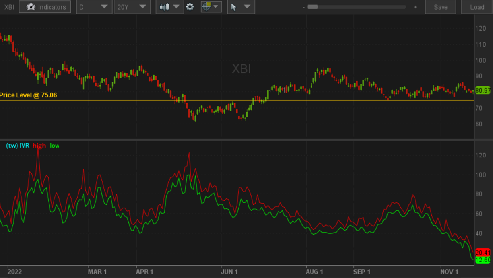Click the AUG 1 date axis label
Screen dimensions: 493x278
coord(314,272)
